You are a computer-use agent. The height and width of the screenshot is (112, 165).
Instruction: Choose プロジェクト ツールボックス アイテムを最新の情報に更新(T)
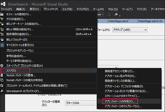tap(48, 86)
